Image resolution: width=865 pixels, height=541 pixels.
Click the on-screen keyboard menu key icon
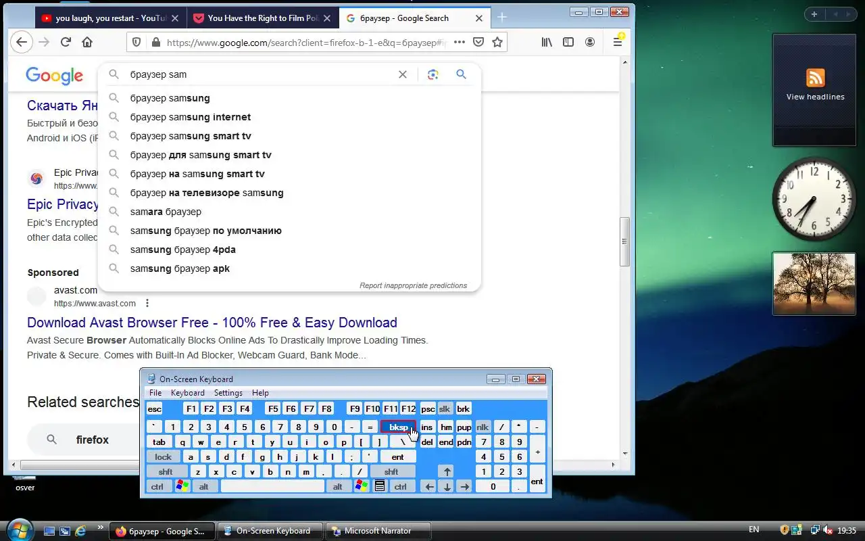(380, 486)
